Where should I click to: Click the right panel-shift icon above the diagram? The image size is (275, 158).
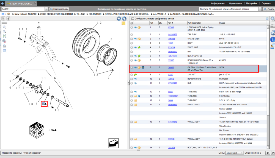(x=8, y=18)
